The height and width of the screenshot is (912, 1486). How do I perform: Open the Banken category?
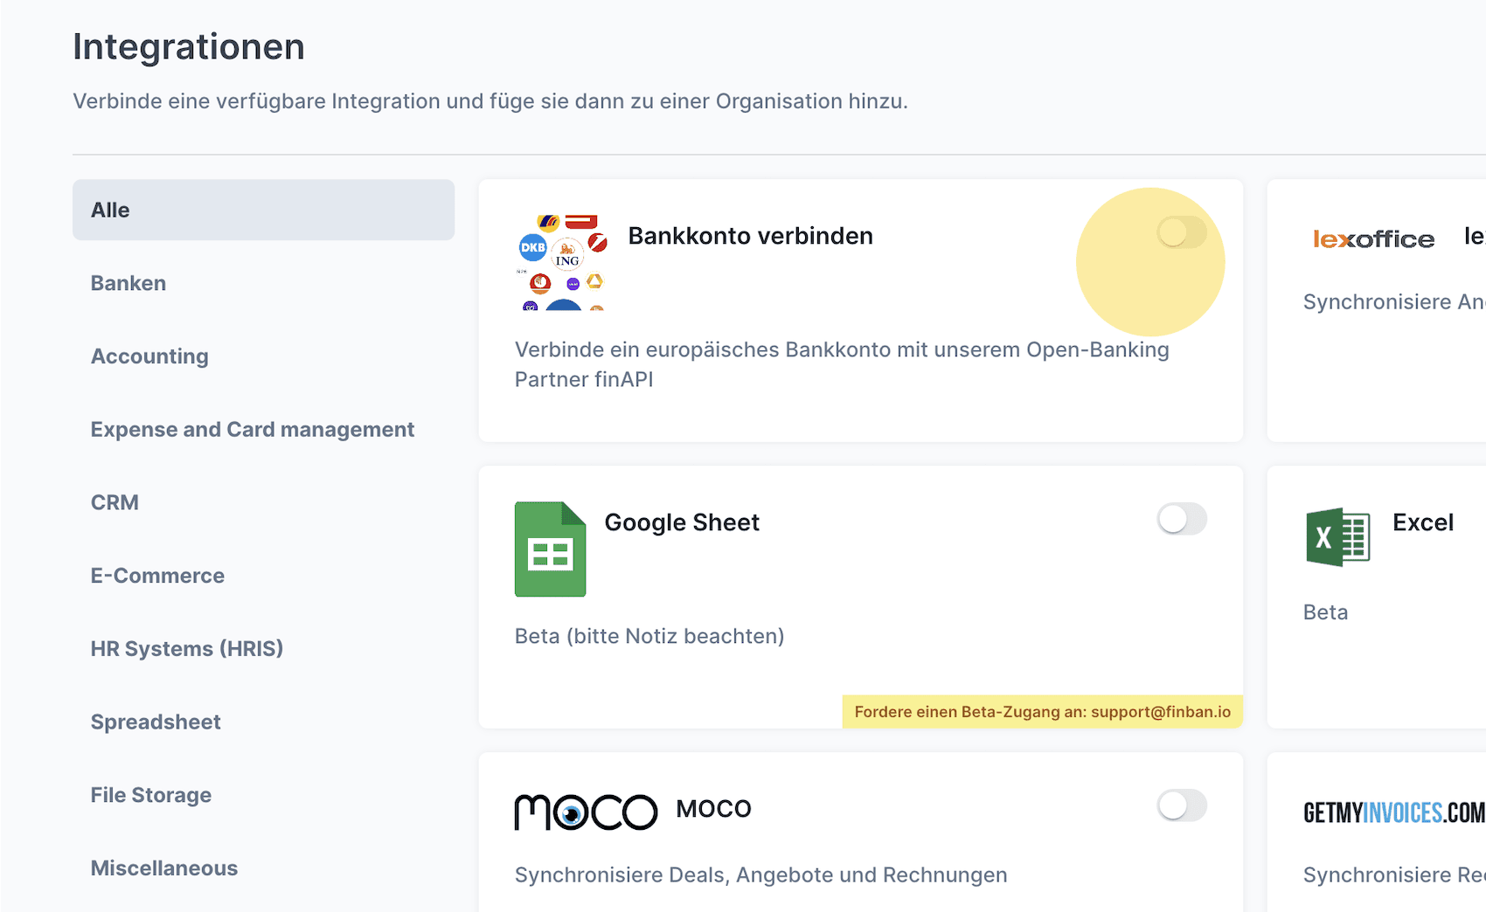pyautogui.click(x=128, y=283)
